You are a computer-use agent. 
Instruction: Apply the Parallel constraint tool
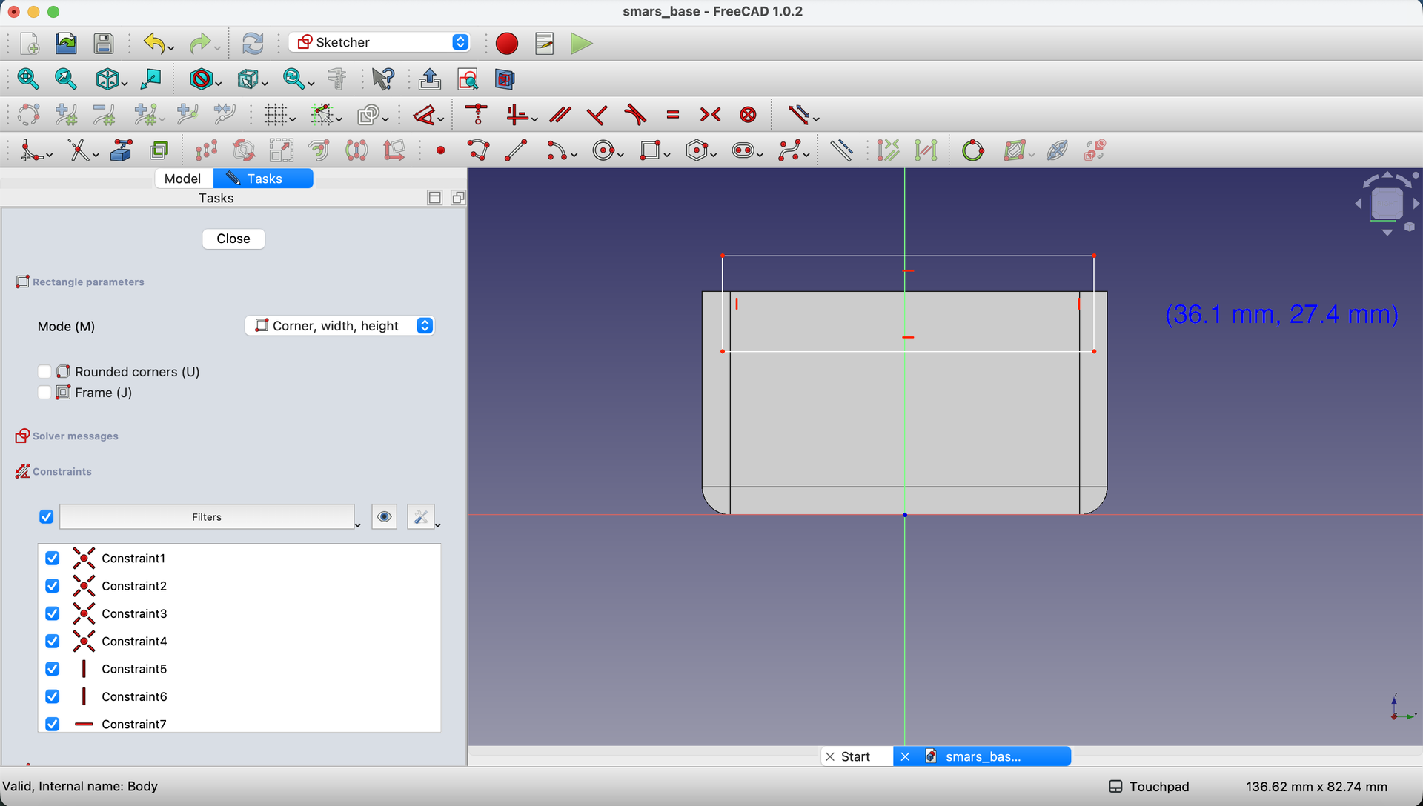pos(560,115)
